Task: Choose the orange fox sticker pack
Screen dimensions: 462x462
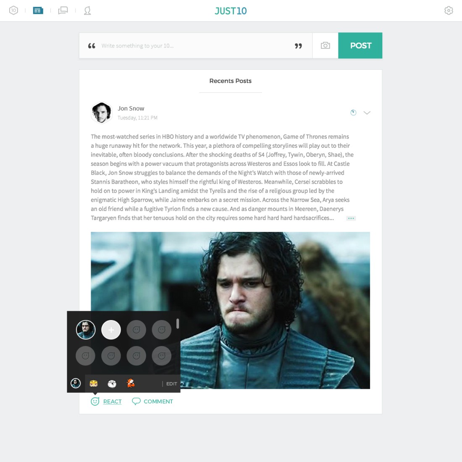Action: [x=131, y=383]
